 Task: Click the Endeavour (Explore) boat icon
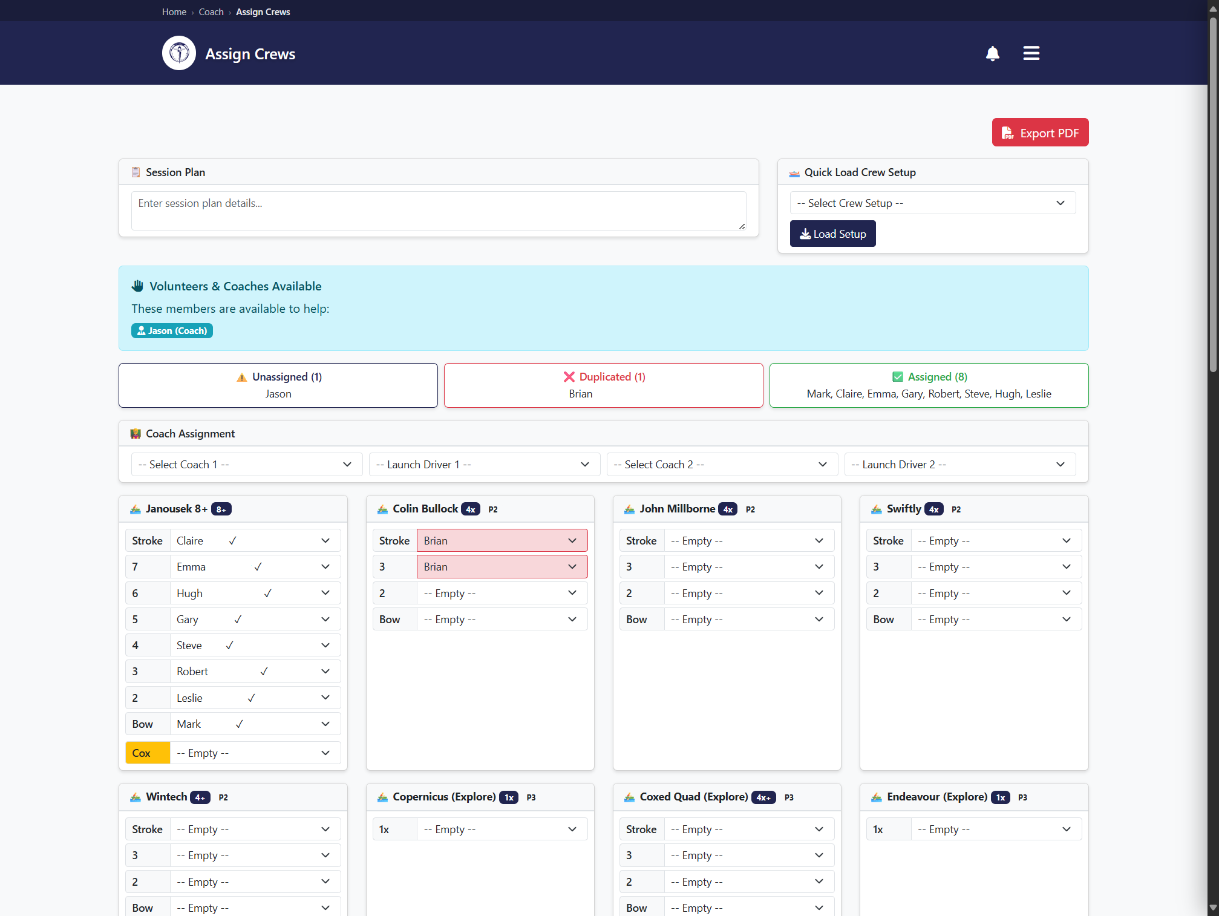(877, 797)
